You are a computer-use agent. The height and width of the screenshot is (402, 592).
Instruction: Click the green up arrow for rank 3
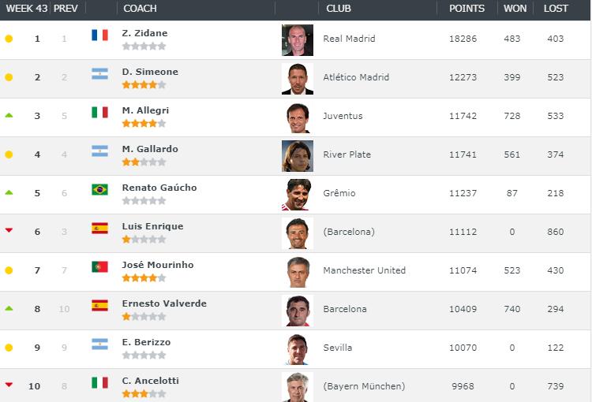pyautogui.click(x=9, y=115)
